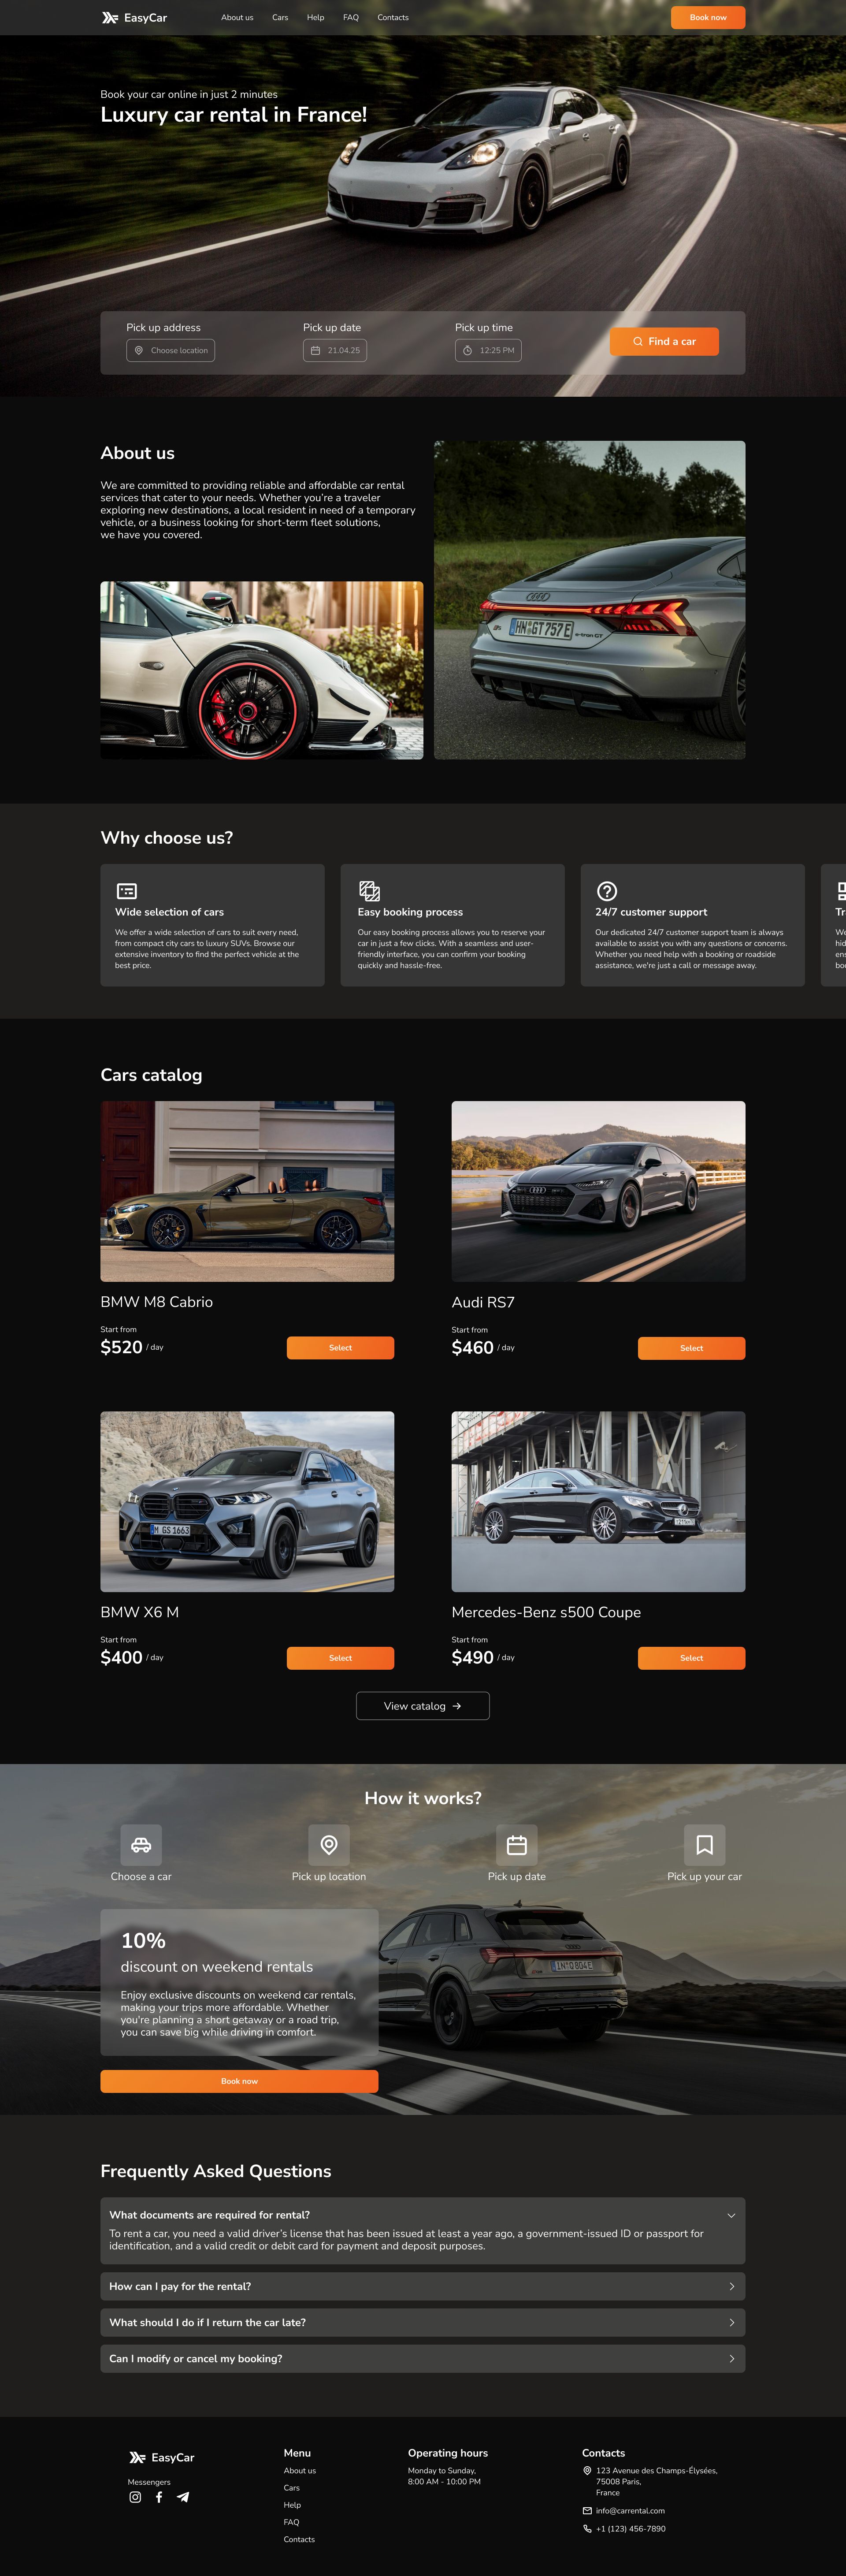Image resolution: width=846 pixels, height=2576 pixels.
Task: Open Help in top navigation
Action: point(315,17)
